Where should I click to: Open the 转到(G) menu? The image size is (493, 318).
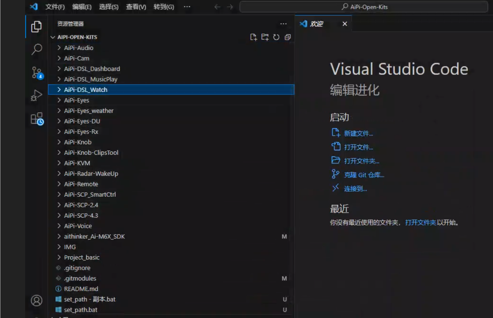tap(164, 7)
